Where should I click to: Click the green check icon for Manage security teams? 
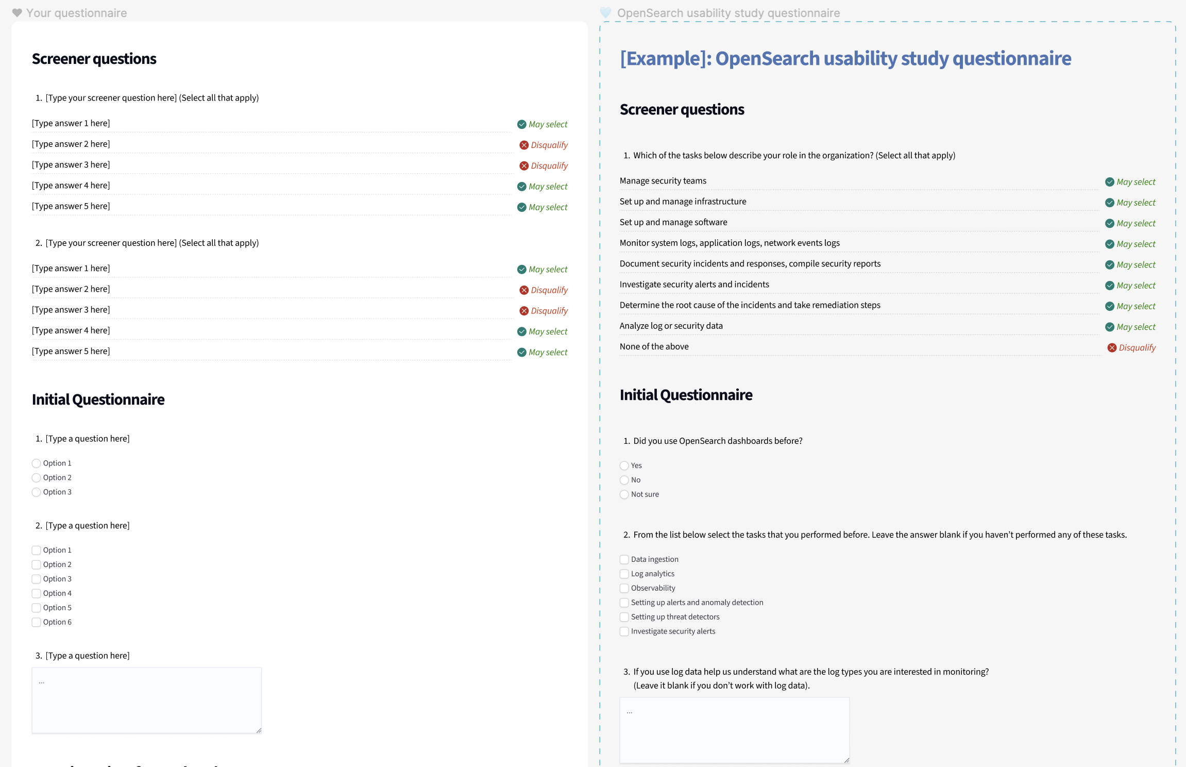[1110, 182]
